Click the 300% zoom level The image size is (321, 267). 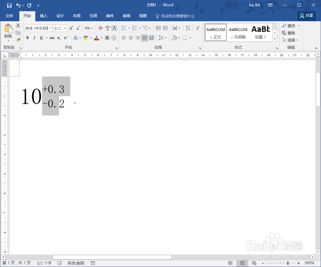309,263
